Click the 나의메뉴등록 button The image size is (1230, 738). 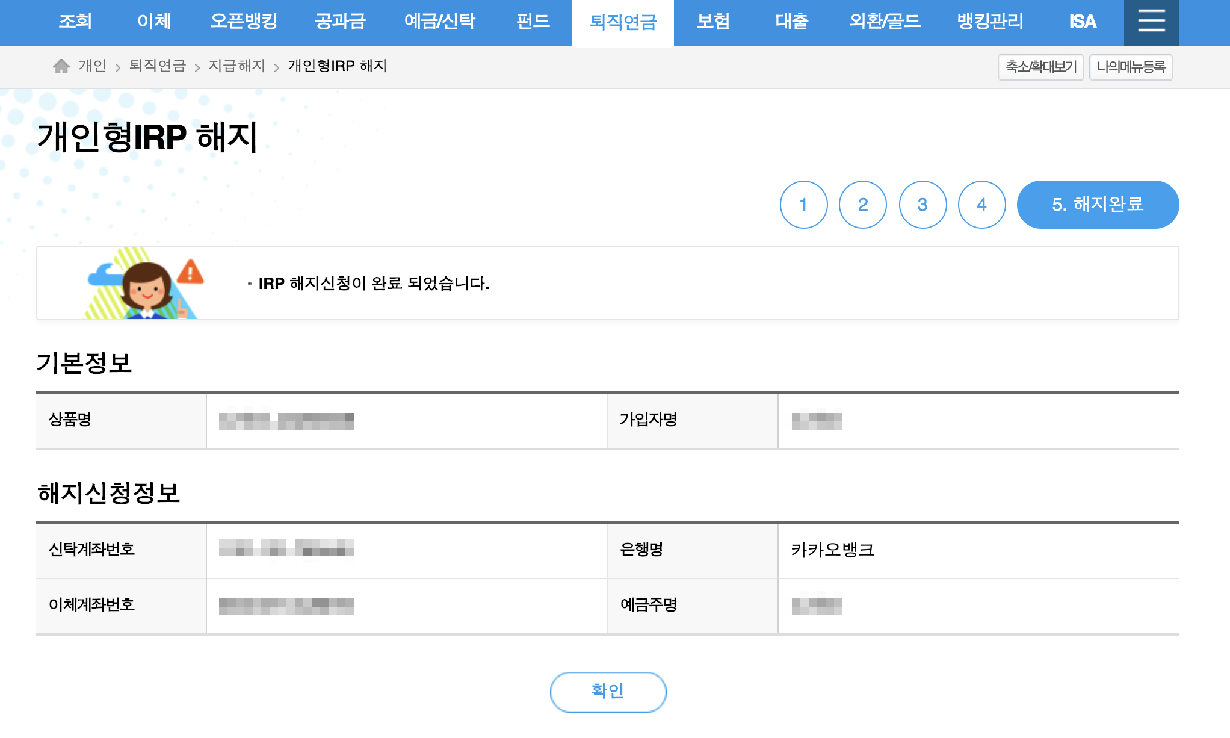(1131, 67)
